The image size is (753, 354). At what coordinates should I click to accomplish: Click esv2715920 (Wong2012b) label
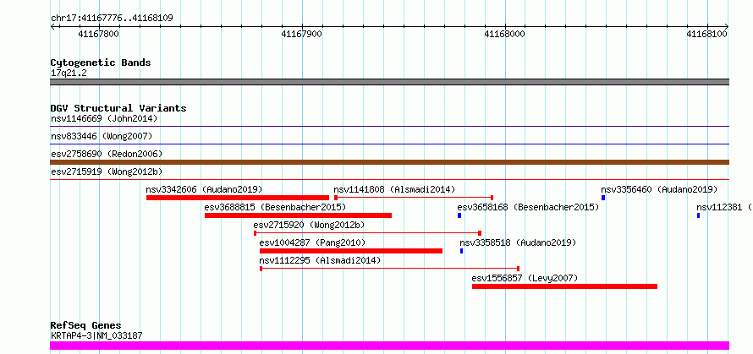click(310, 225)
